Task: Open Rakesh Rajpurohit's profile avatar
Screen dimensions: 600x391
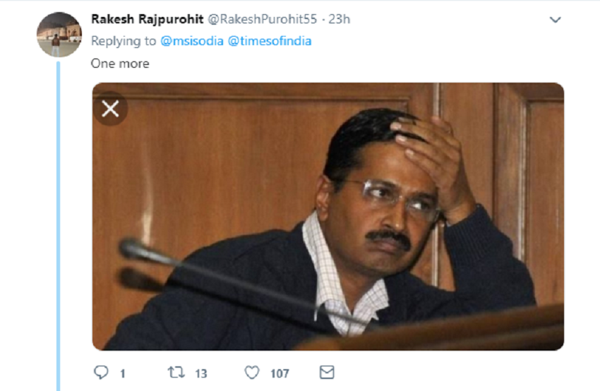Action: pos(59,34)
